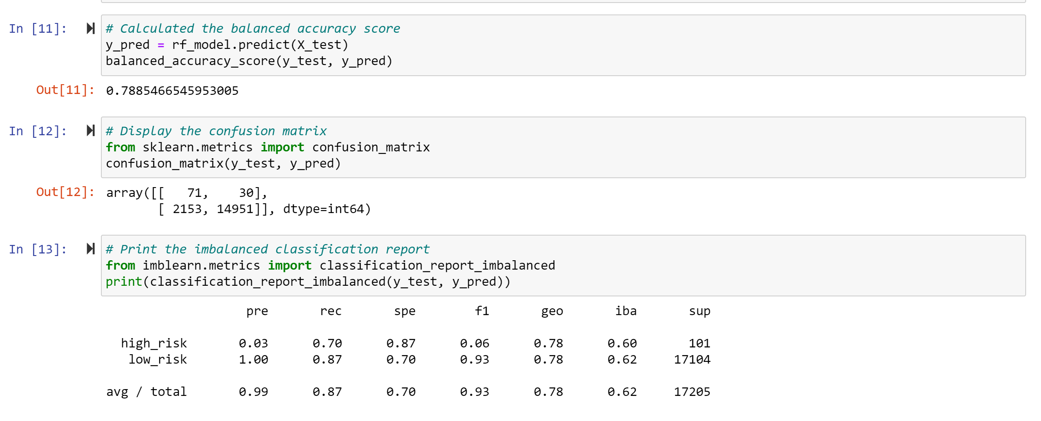Click the 'iba' column header
Image resolution: width=1041 pixels, height=421 pixels.
click(x=626, y=311)
